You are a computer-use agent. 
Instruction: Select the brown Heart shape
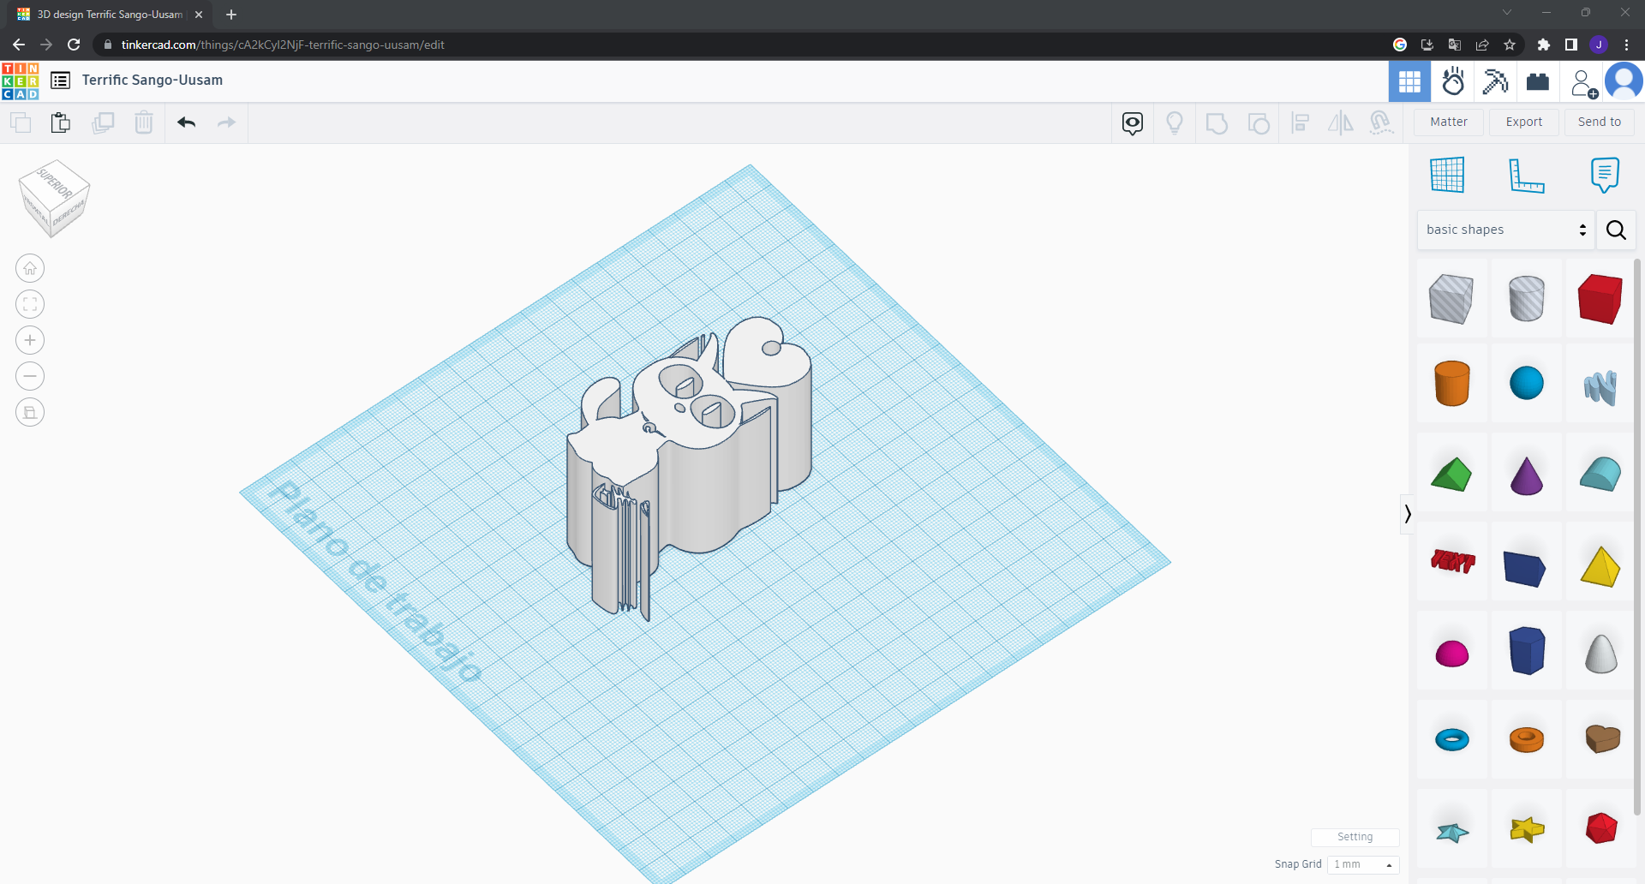[1601, 738]
